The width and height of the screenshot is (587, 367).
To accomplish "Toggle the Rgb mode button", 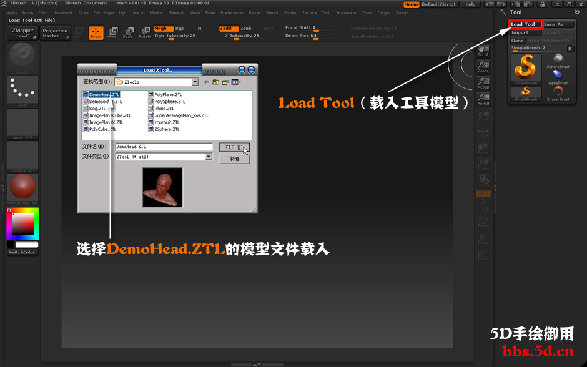I will pos(180,29).
